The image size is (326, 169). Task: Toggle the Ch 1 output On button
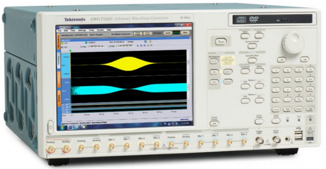point(214,72)
